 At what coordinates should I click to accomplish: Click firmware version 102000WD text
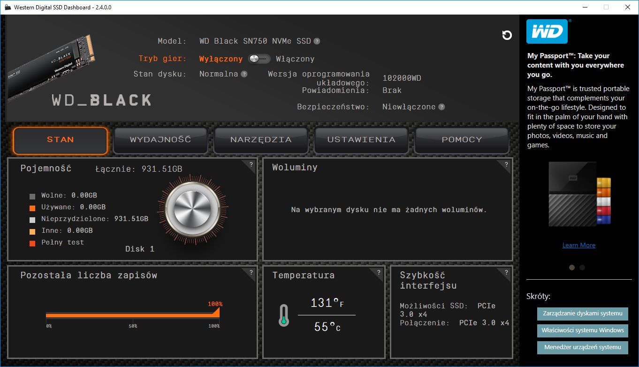click(402, 78)
